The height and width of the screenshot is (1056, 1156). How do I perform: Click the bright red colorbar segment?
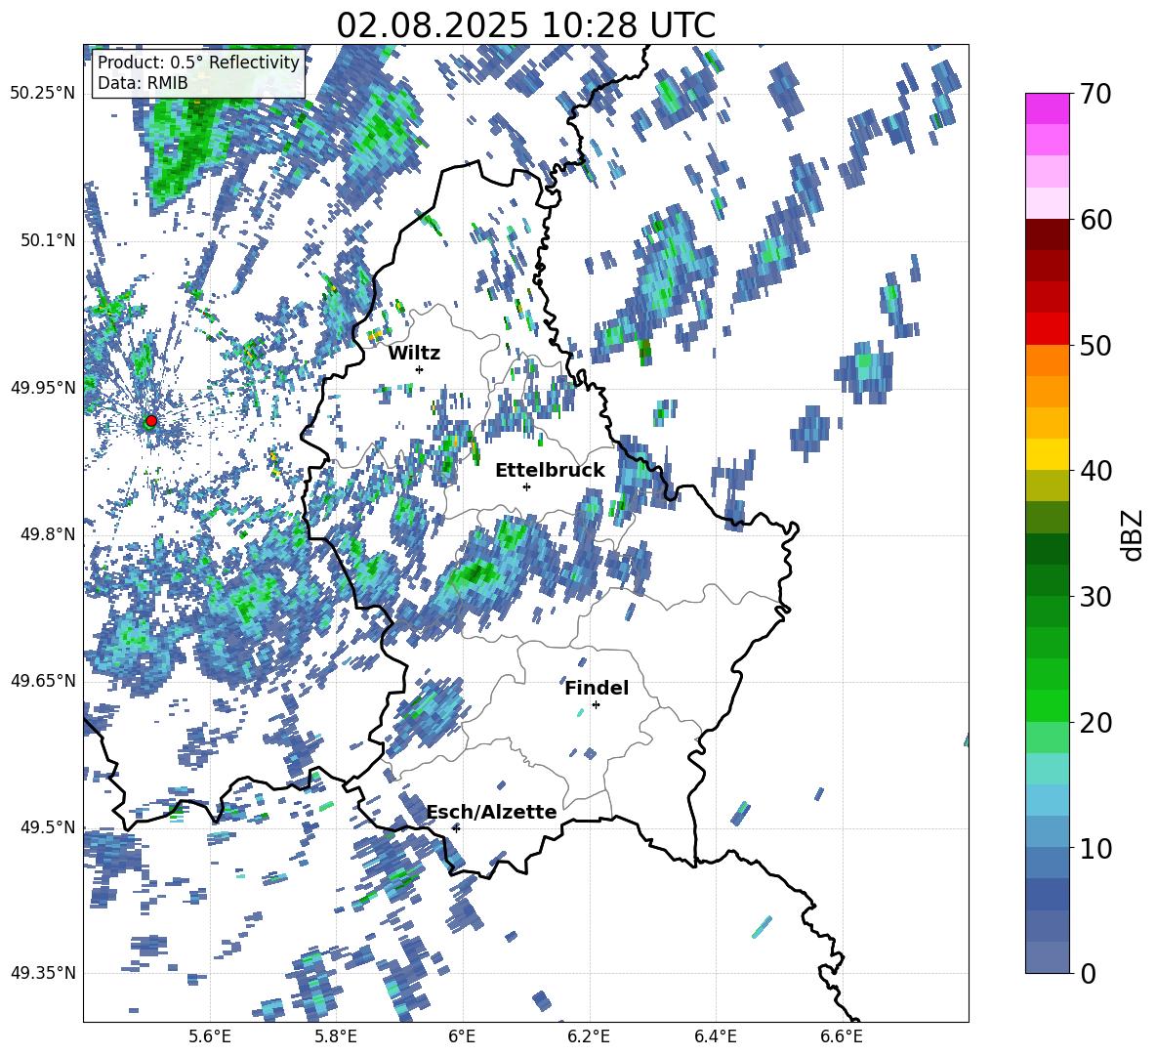click(x=1047, y=329)
